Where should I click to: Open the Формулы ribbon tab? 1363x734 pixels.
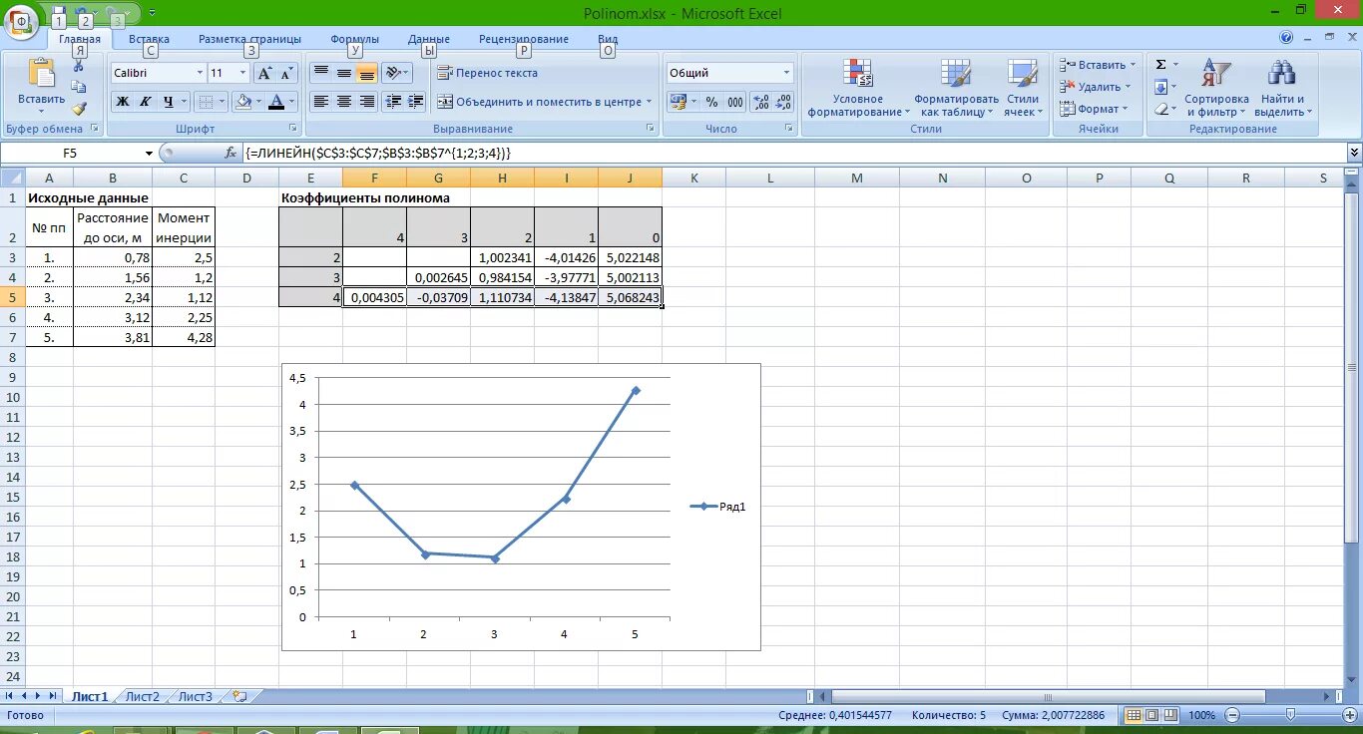click(354, 39)
